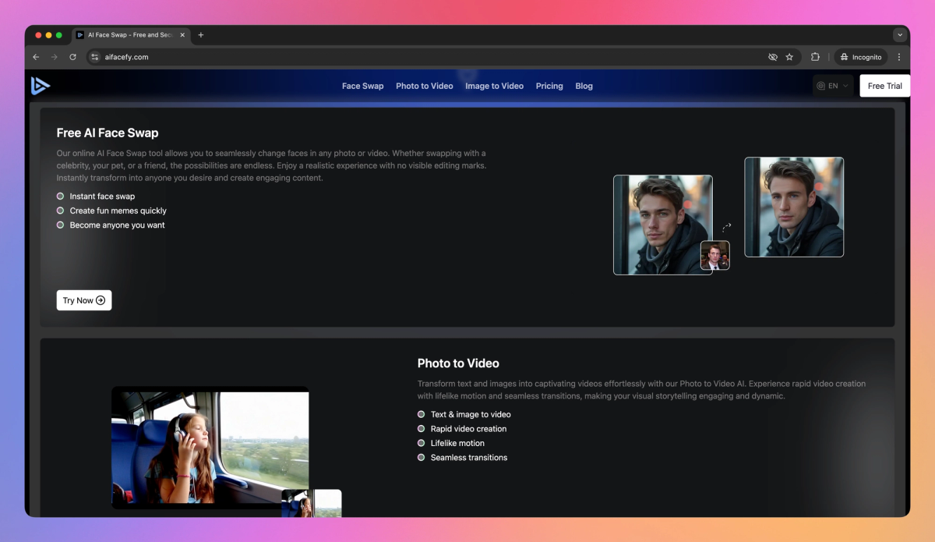This screenshot has width=935, height=542.
Task: Reload the page with the refresh icon
Action: (x=72, y=57)
